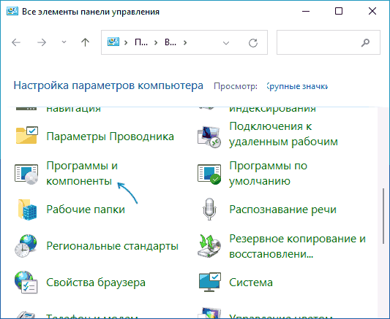Minimize the Control Panel window
The width and height of the screenshot is (390, 319).
coord(306,12)
